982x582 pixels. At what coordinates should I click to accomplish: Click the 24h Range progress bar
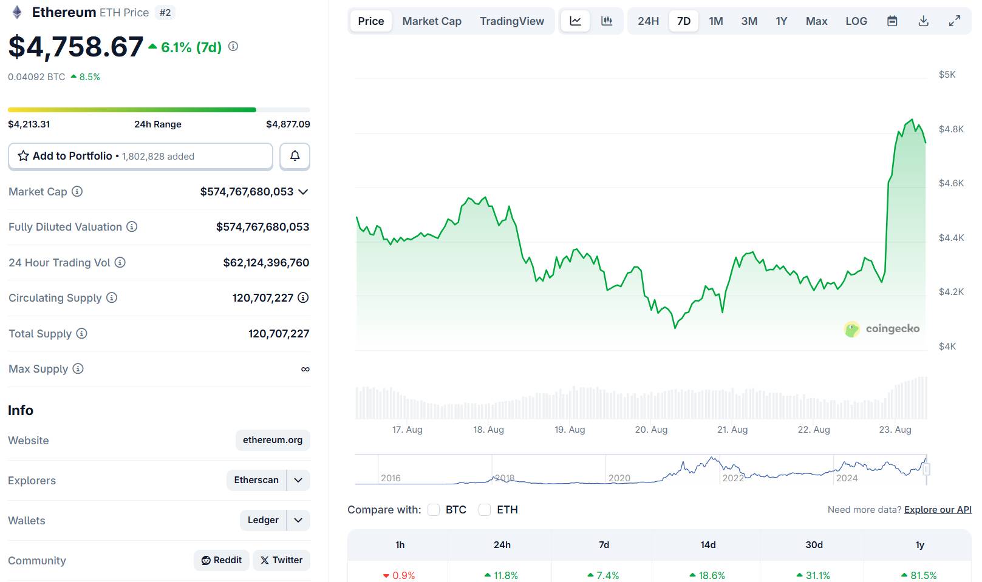pos(159,110)
